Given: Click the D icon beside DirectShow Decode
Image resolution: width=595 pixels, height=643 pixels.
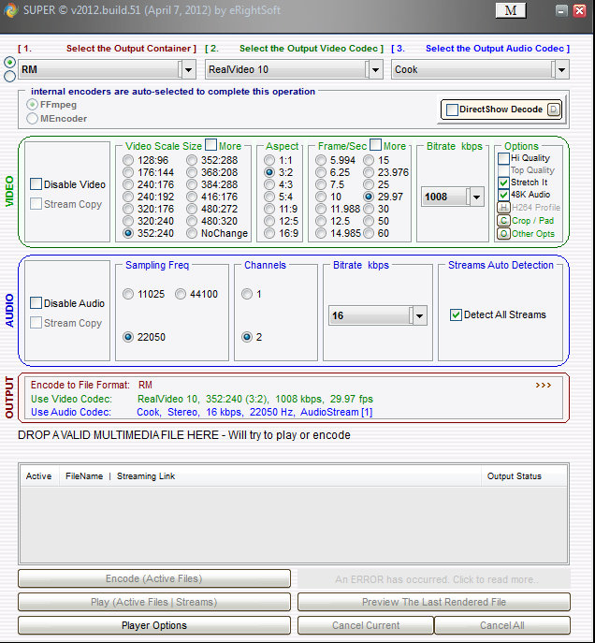Looking at the screenshot, I should coord(554,110).
